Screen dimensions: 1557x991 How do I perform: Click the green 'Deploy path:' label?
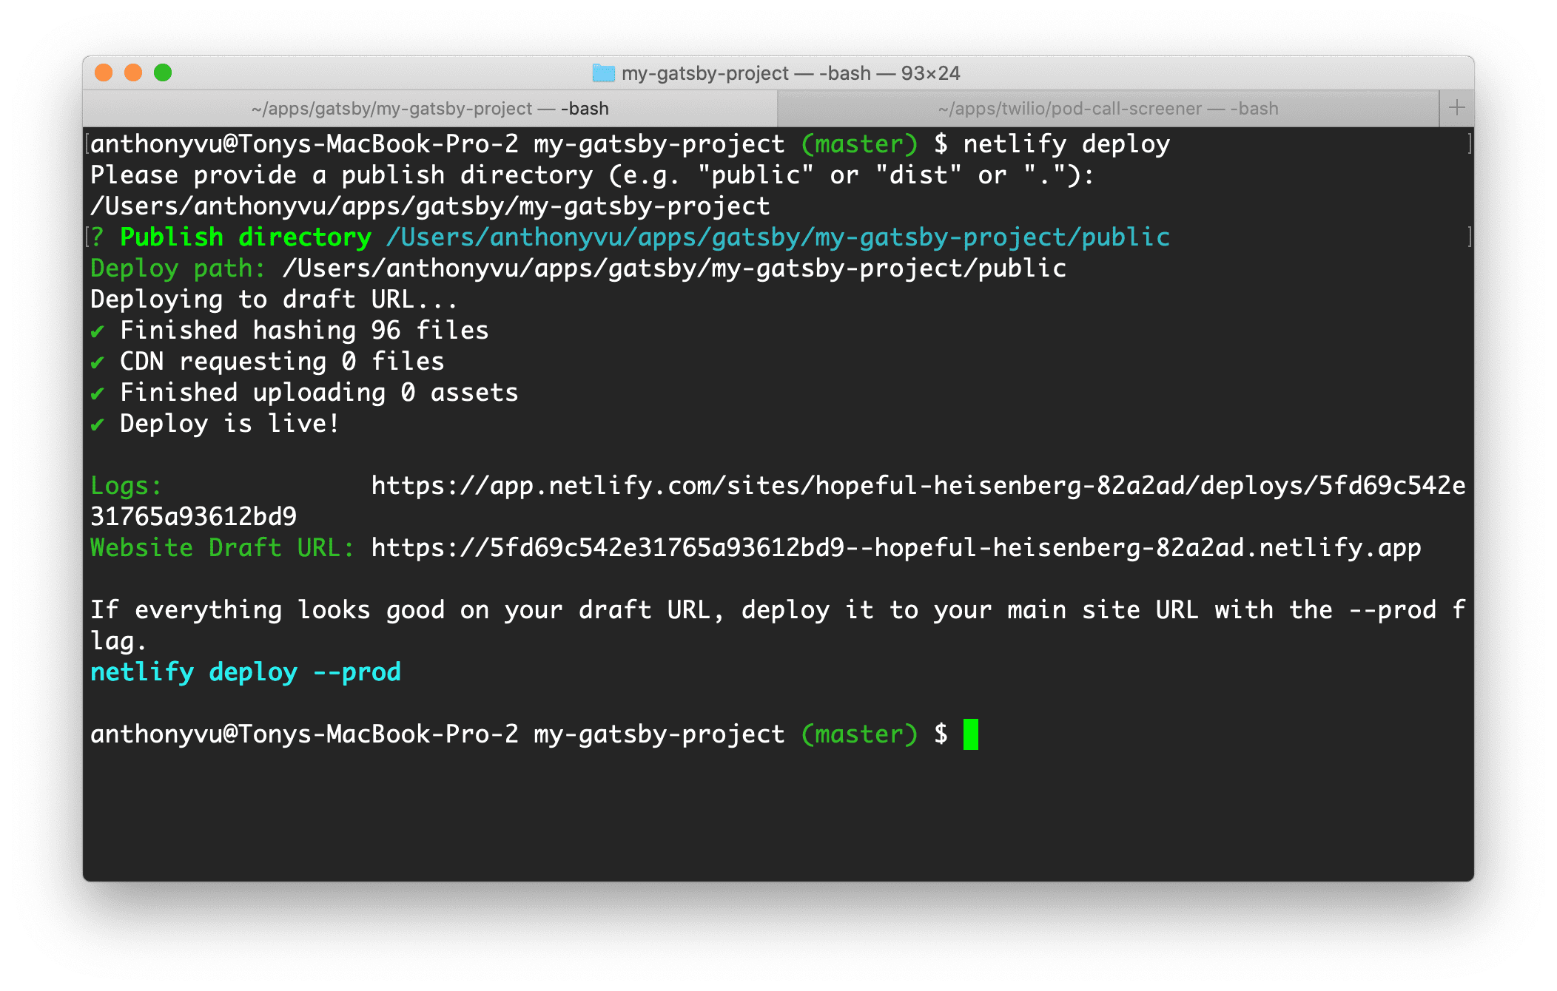(178, 268)
